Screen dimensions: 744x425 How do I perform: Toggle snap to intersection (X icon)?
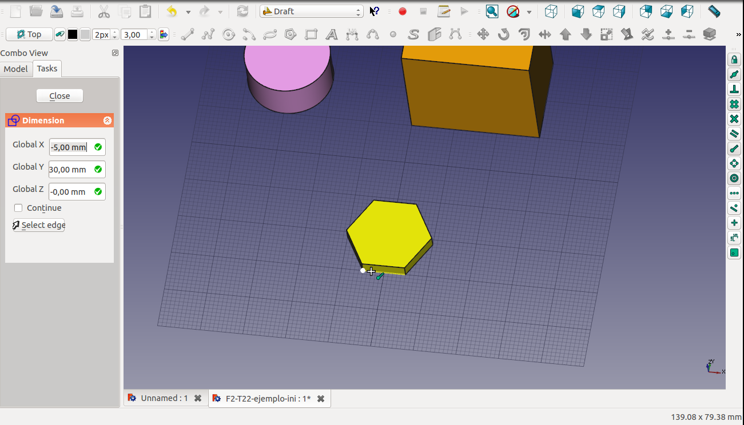click(x=734, y=119)
